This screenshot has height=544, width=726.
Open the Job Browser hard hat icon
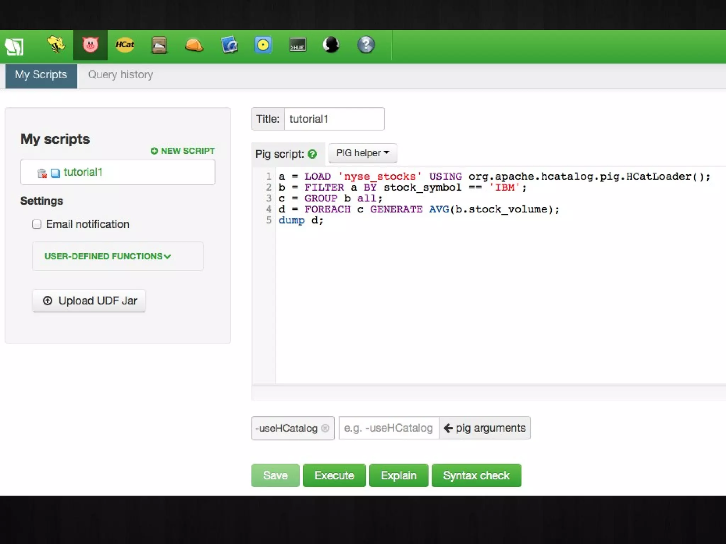click(x=194, y=45)
